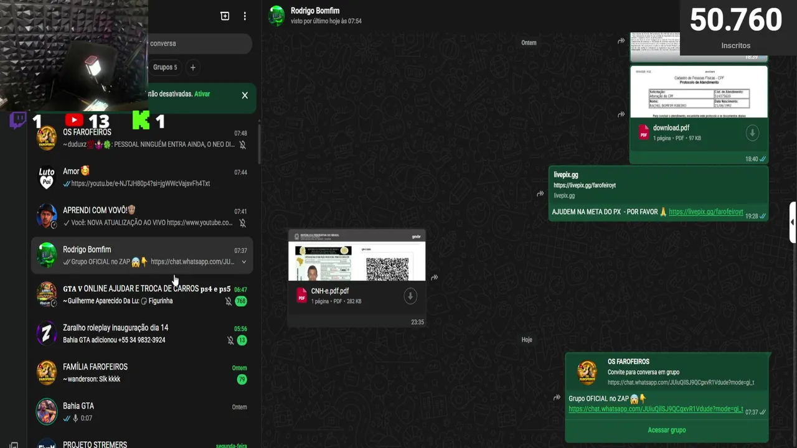The image size is (797, 448).
Task: Forward the topmost document message
Action: [621, 41]
